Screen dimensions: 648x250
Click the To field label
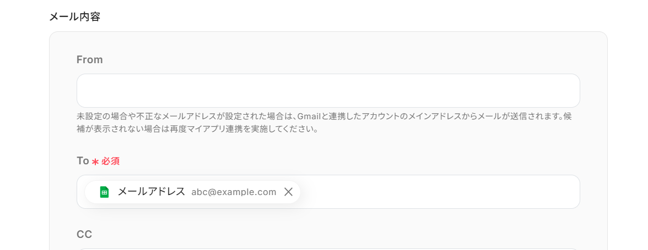tap(83, 160)
